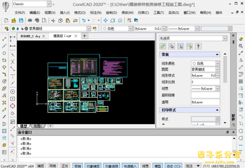Toggle 线宽 lineweight display
The image size is (245, 168).
pos(146,166)
